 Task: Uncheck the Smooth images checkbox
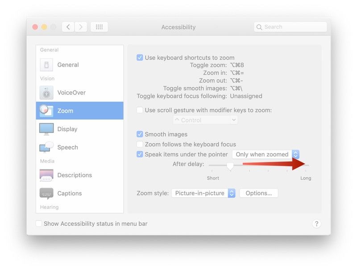click(140, 134)
